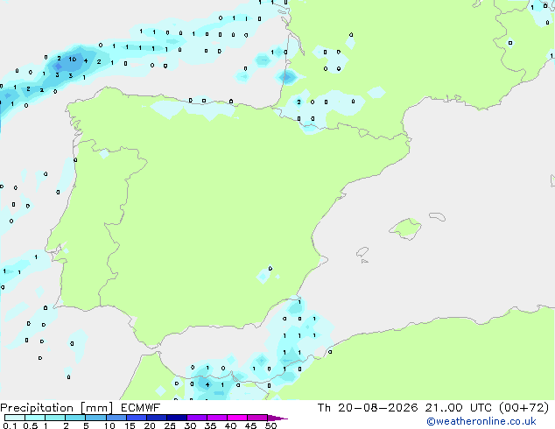Screen dimensions: 555x429
Task: Click the legend label "50"
Action: pyautogui.click(x=270, y=425)
